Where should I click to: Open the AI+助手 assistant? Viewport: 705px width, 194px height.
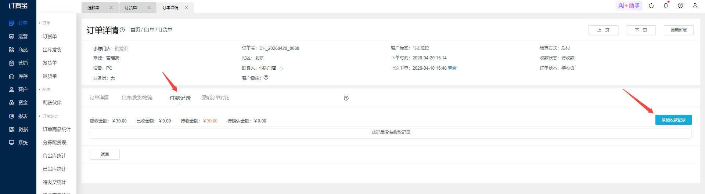tap(629, 6)
